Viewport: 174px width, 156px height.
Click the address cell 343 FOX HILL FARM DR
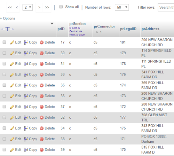(157, 128)
